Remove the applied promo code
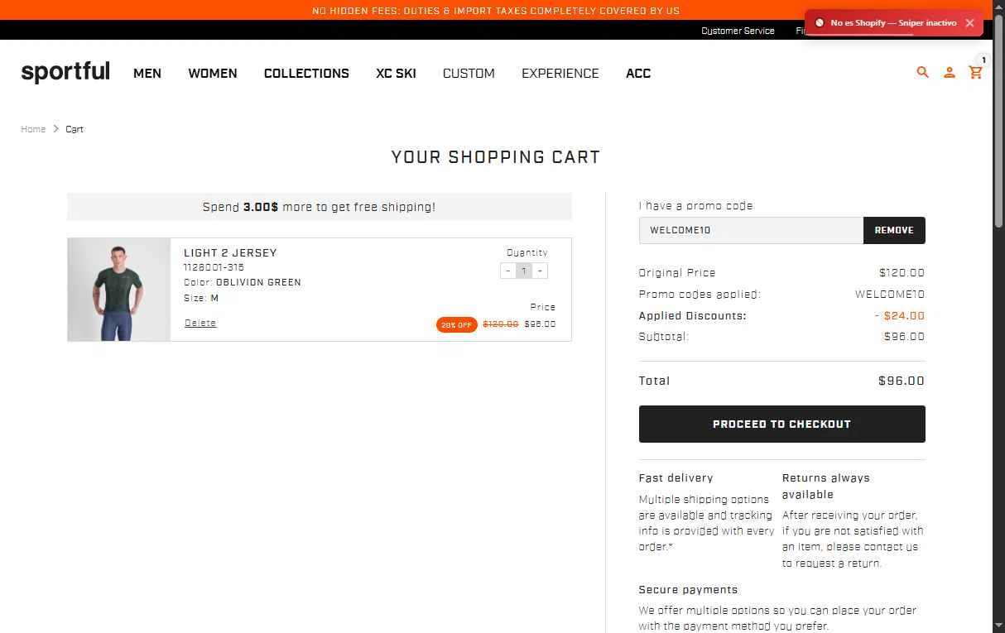The image size is (1005, 633). (894, 230)
